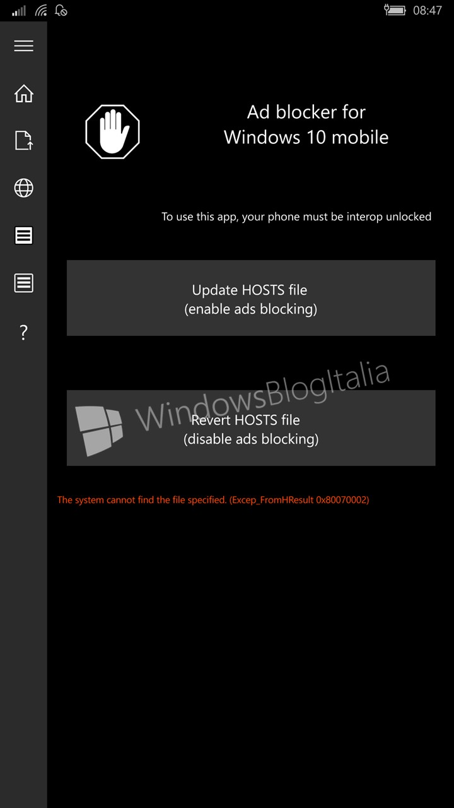Open the filled list icon in sidebar
Image resolution: width=454 pixels, height=808 pixels.
click(x=23, y=235)
